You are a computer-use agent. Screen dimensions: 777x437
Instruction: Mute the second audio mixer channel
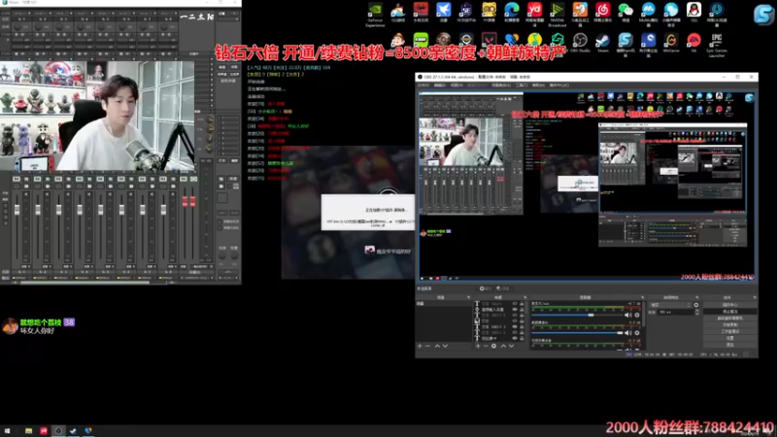coord(627,333)
